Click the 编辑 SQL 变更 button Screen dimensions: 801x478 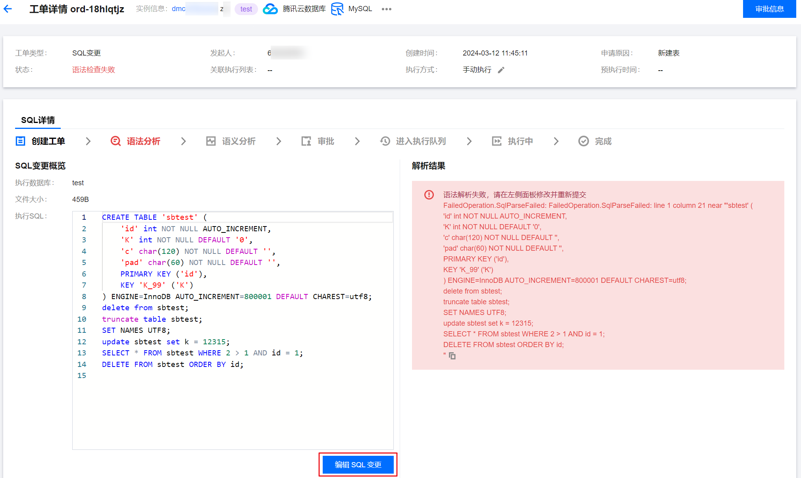[x=358, y=465]
